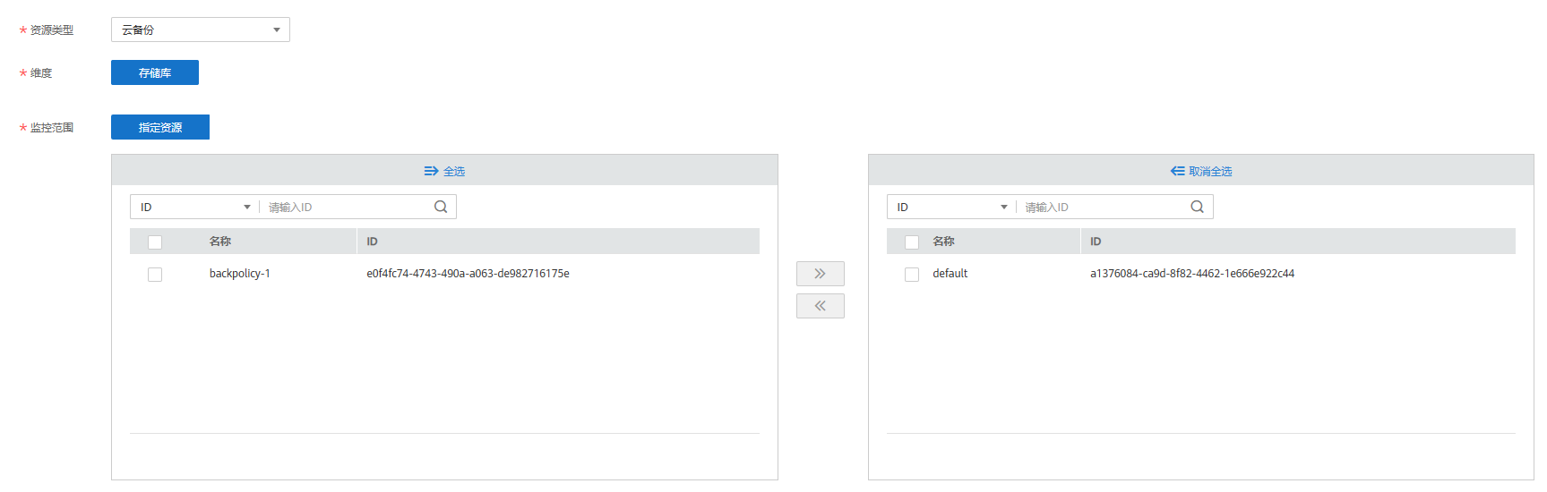Check the default row checkbox
Screen dimensions: 1547x492
(x=912, y=275)
